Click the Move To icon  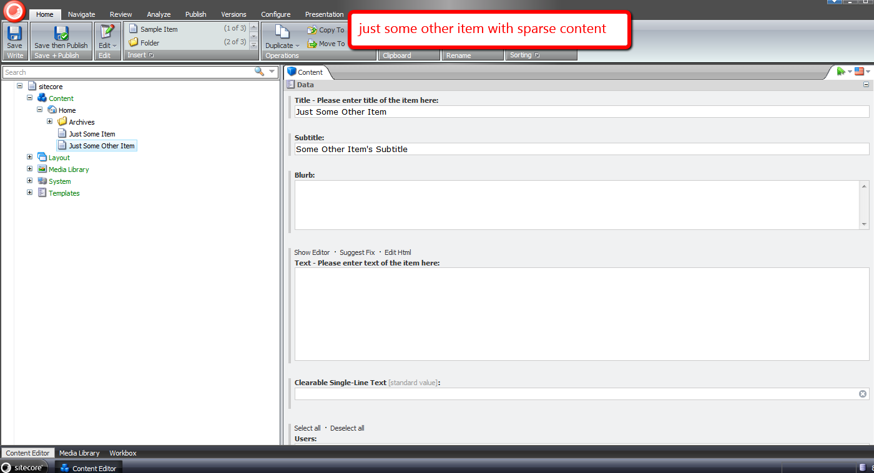click(x=312, y=44)
